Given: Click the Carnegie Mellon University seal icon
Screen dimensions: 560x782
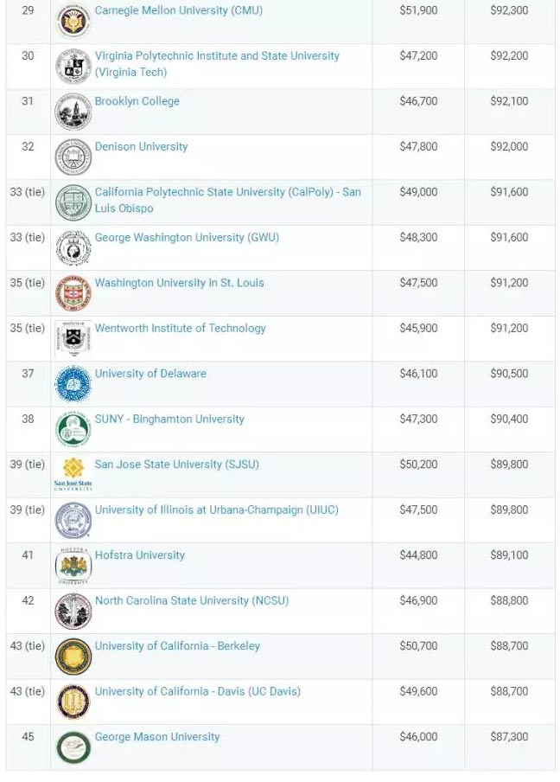Looking at the screenshot, I should click(73, 21).
